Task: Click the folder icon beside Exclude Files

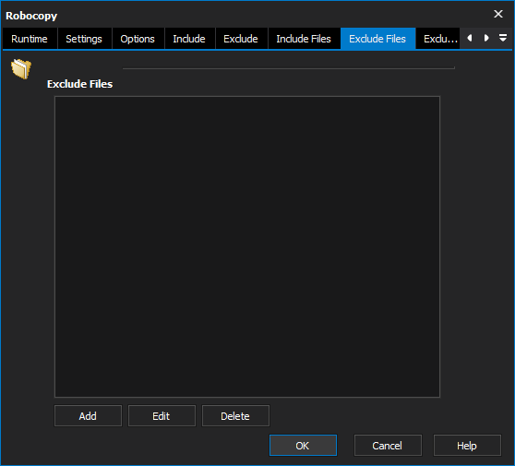Action: click(21, 68)
